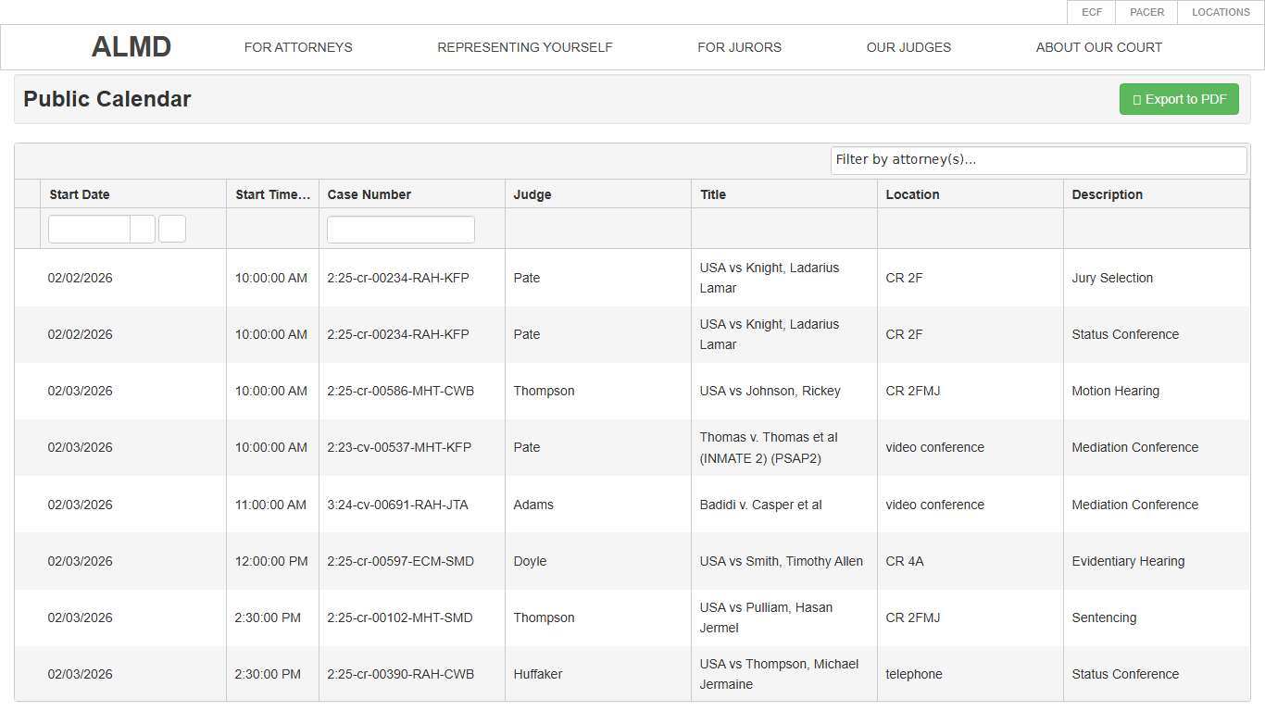Viewport: 1265px width, 711px height.
Task: Open the Representing Yourself menu
Action: click(x=525, y=47)
